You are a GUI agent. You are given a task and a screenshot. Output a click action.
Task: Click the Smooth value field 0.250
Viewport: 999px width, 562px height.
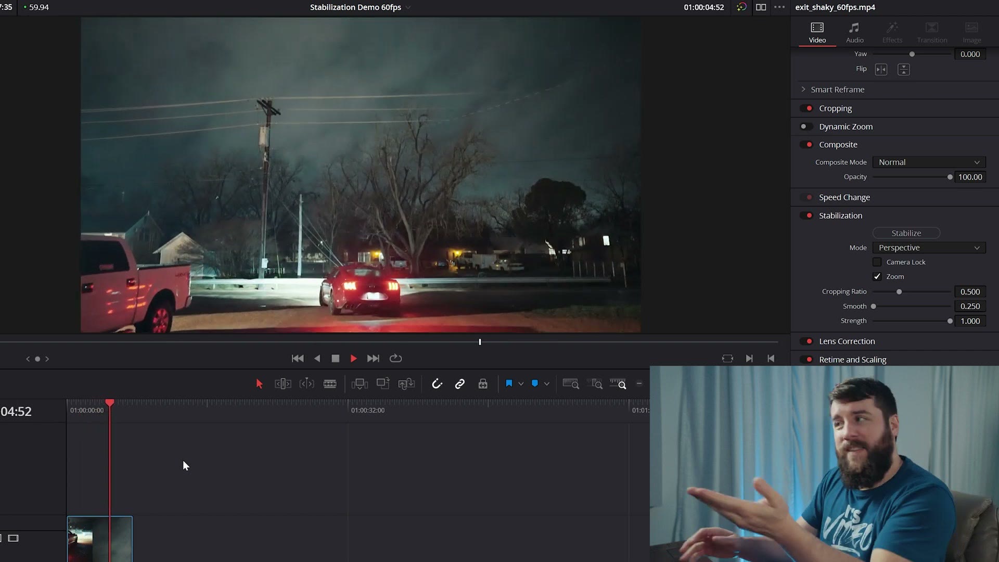click(970, 306)
